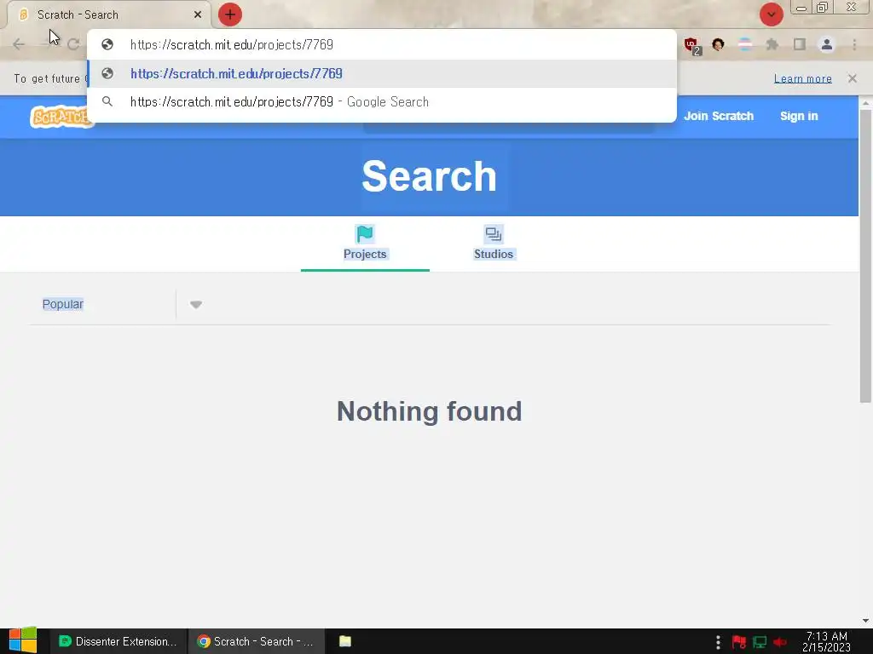The width and height of the screenshot is (873, 654).
Task: Click the page vertical scrollbar thumb
Action: (x=865, y=255)
